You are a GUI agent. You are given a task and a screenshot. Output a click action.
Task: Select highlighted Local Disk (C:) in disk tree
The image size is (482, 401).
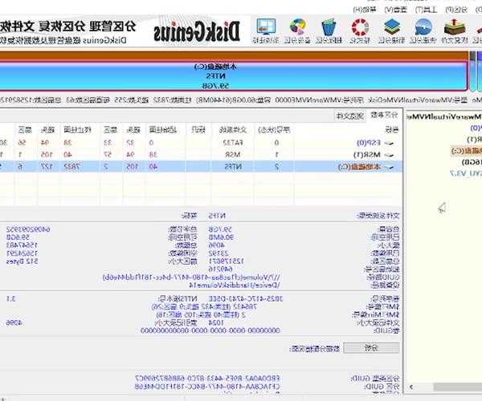pyautogui.click(x=466, y=149)
